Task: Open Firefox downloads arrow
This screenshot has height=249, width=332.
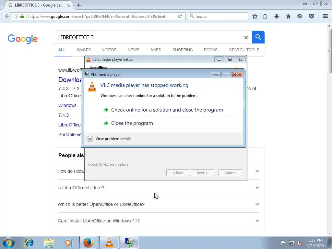Action: click(x=277, y=16)
